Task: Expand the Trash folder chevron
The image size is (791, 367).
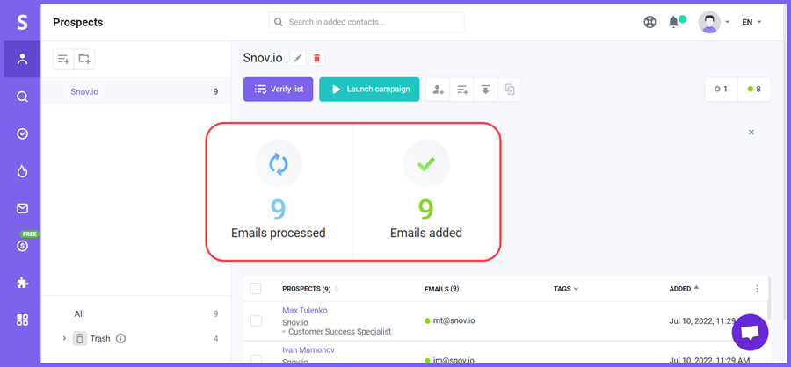Action: (x=64, y=338)
